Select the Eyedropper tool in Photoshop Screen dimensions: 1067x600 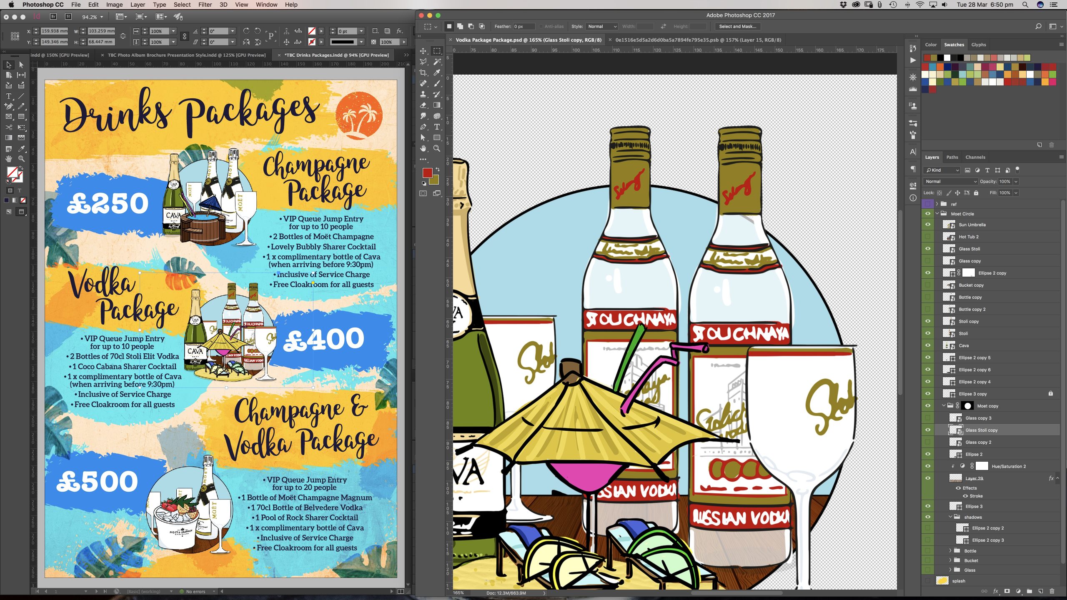coord(437,72)
